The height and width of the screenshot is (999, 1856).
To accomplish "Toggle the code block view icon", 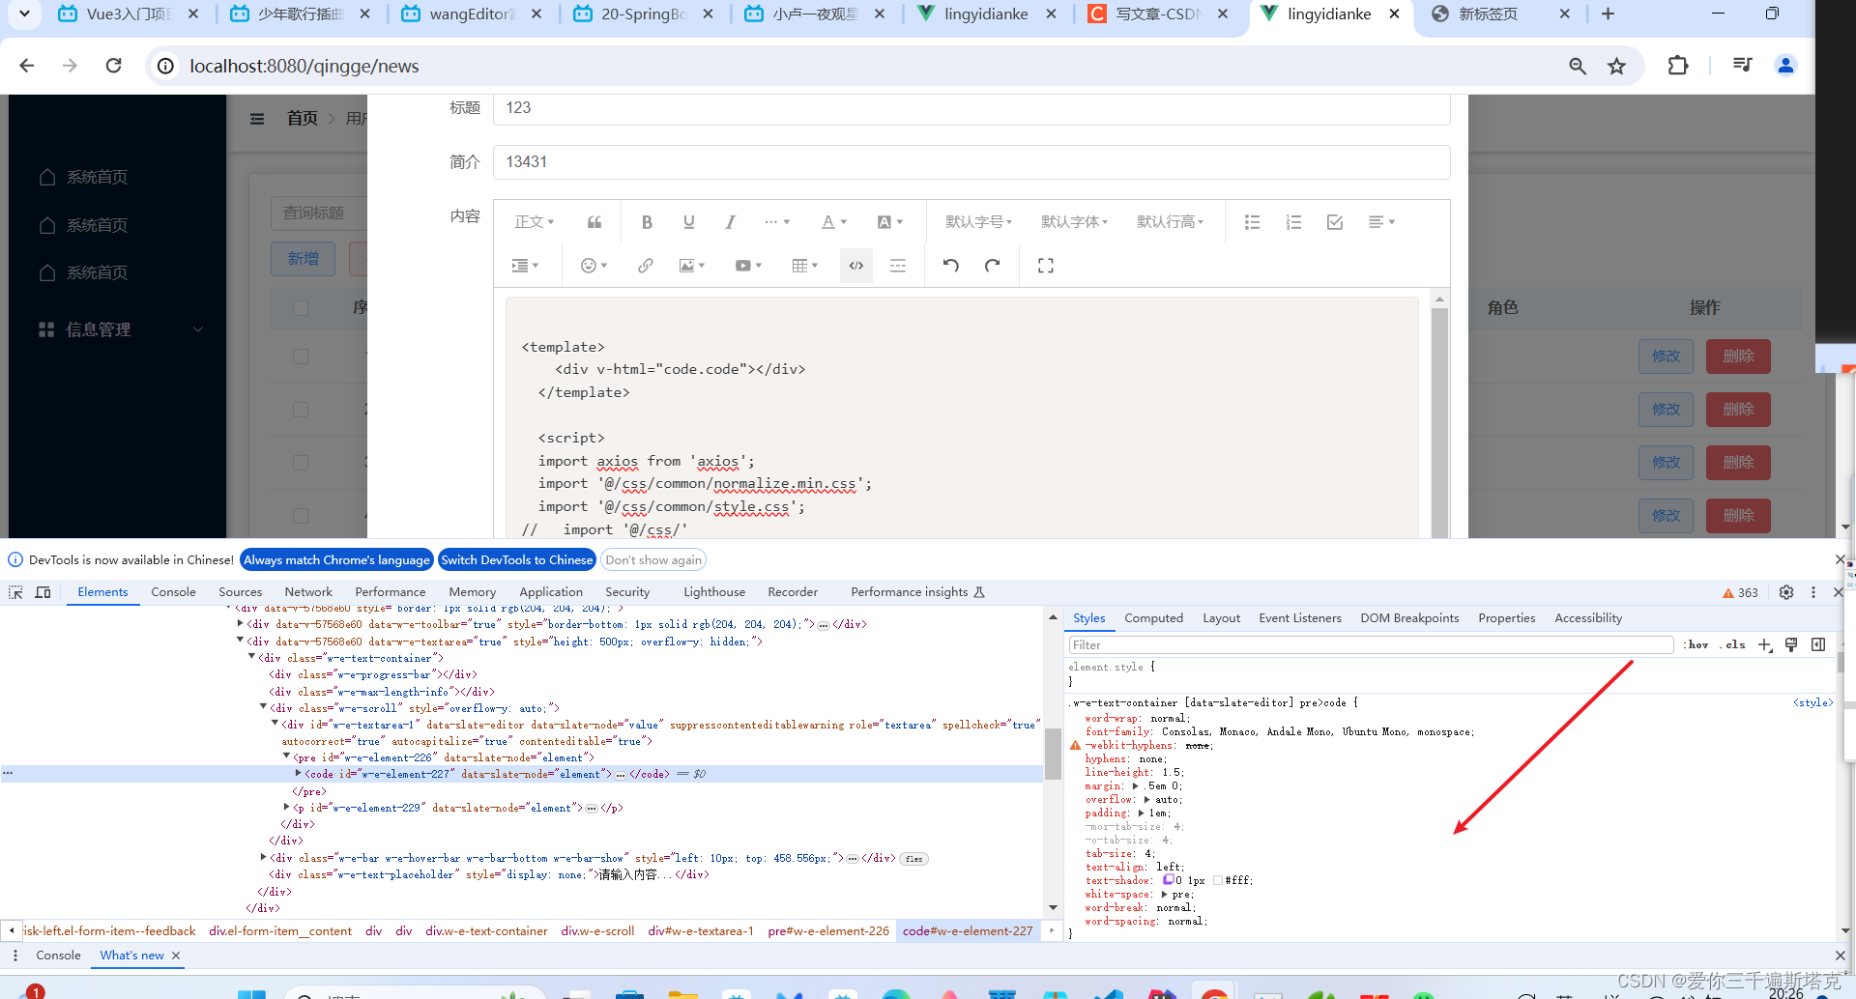I will (855, 265).
